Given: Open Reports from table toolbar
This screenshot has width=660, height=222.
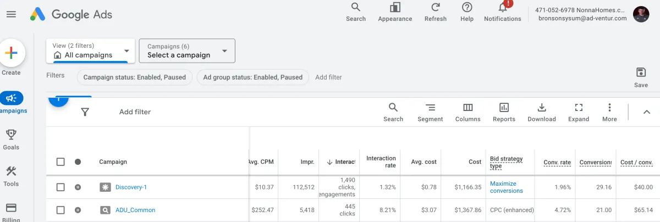Looking at the screenshot, I should (x=504, y=112).
